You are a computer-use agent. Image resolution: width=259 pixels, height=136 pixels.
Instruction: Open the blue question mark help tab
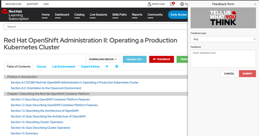coord(117,66)
